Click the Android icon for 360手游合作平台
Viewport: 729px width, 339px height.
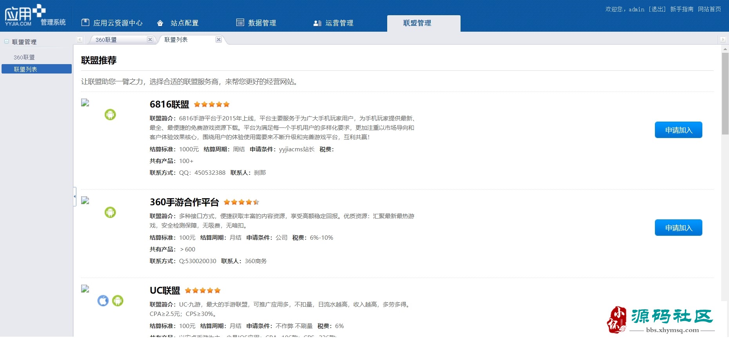click(x=110, y=212)
